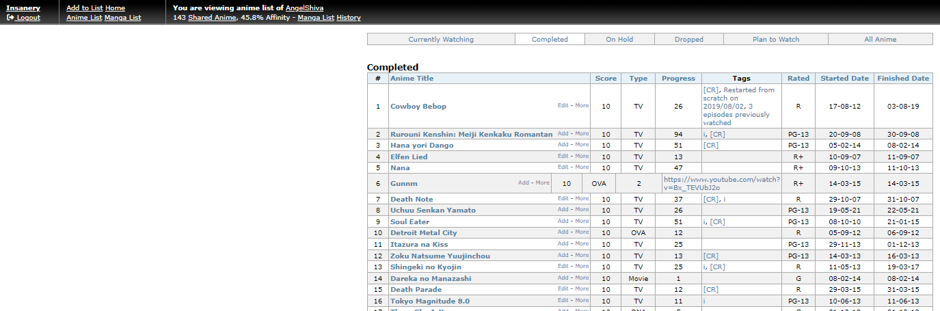Click the Shared Anime link
Screen dimensions: 940x311
[211, 18]
